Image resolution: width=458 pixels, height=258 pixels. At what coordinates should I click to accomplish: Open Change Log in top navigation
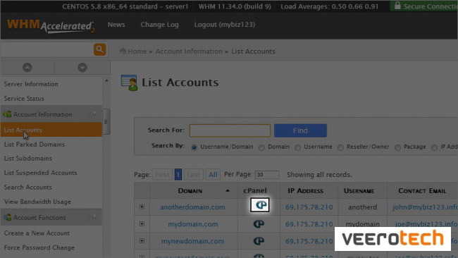point(159,25)
